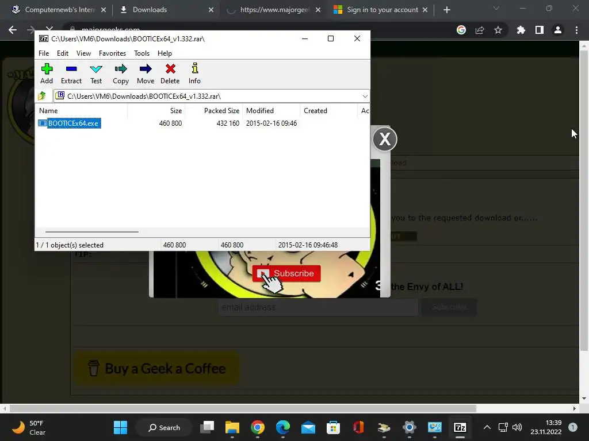Run the Test archive tool
This screenshot has width=589, height=441.
(96, 73)
